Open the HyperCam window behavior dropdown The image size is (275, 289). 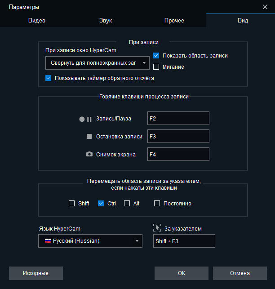98,63
